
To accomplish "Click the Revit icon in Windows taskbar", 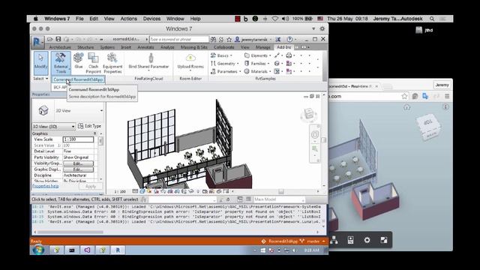I will click(118, 250).
